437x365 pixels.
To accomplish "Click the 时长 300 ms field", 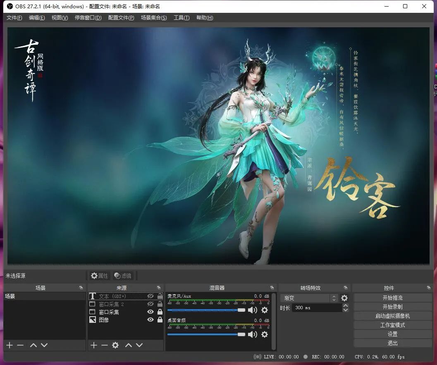I will (x=317, y=308).
